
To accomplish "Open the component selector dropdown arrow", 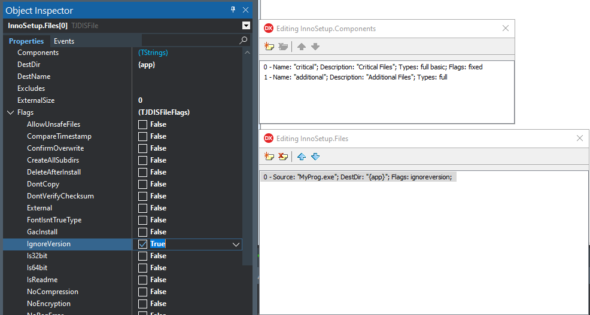I will pos(245,26).
